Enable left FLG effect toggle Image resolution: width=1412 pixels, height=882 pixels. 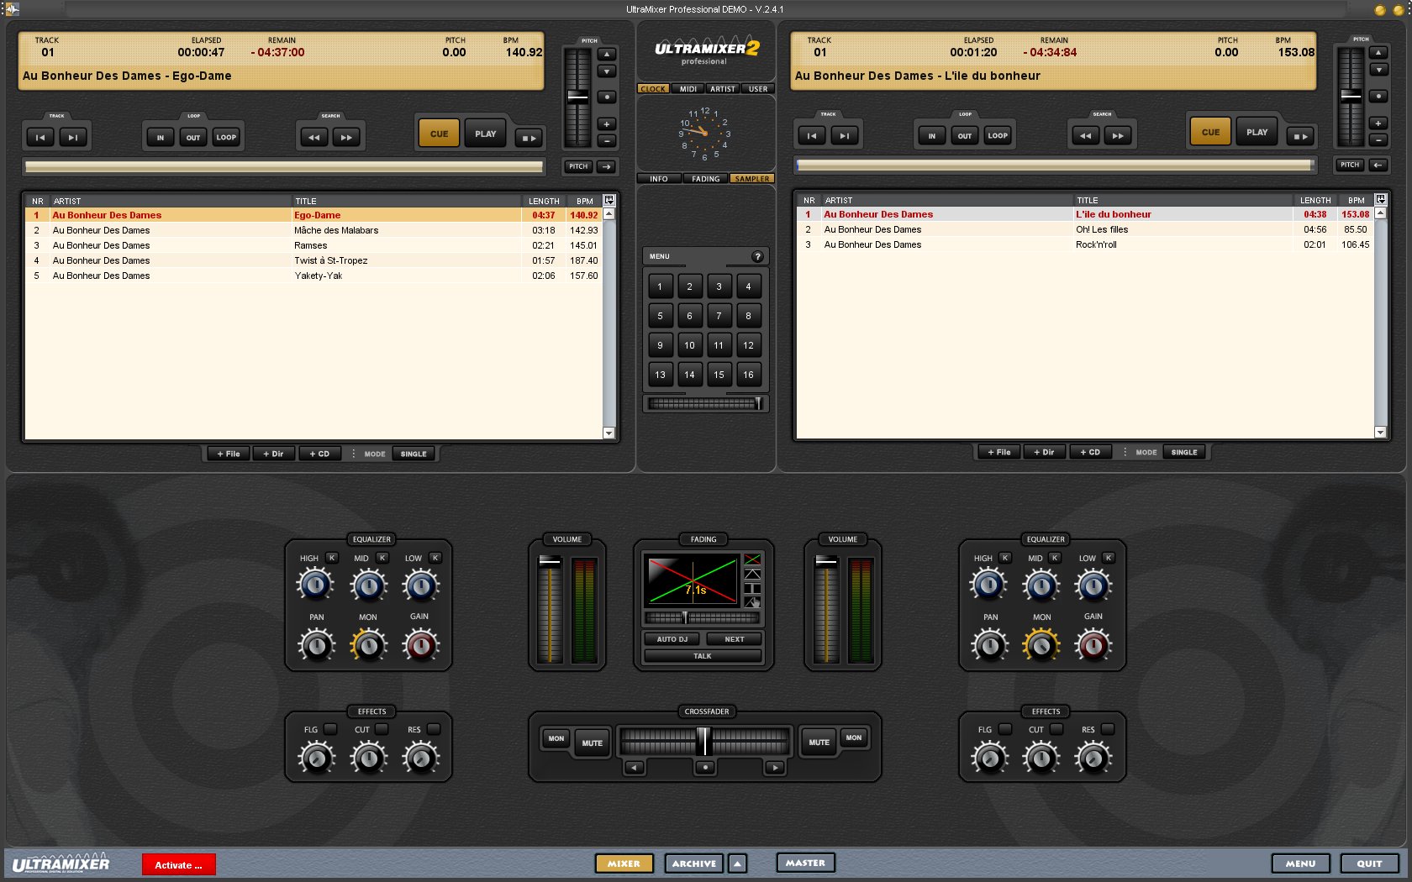[x=330, y=729]
